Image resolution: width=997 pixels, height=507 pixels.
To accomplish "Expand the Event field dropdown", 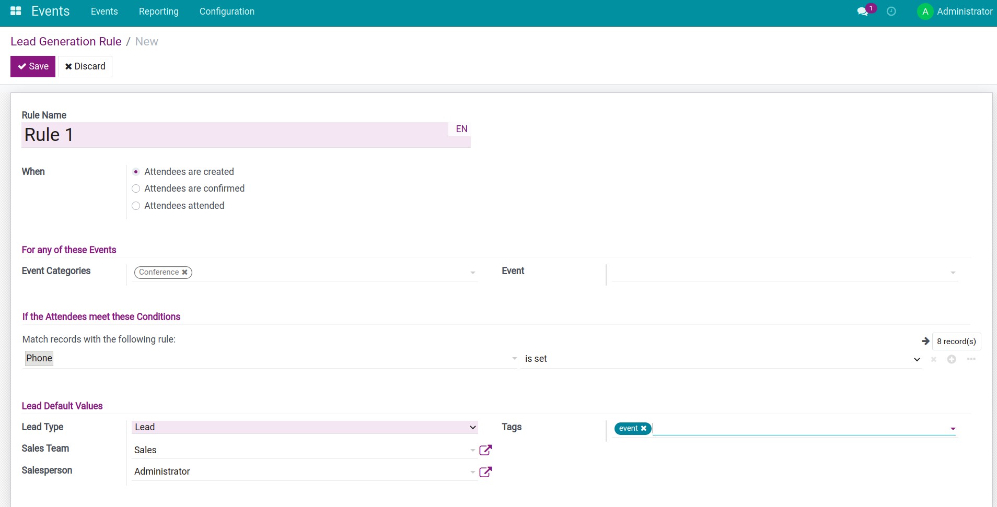I will (x=953, y=273).
